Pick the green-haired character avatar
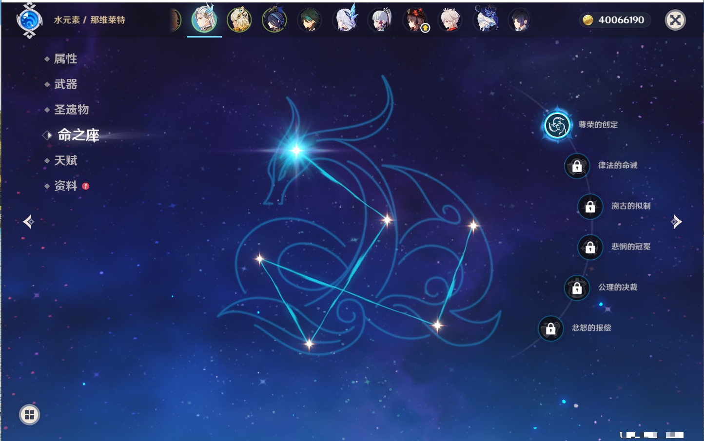Image resolution: width=704 pixels, height=441 pixels. pos(310,20)
